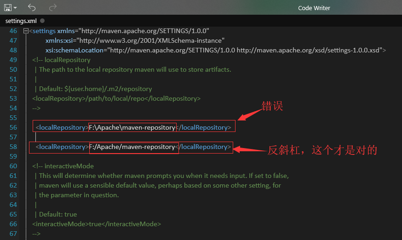The width and height of the screenshot is (402, 240).
Task: Click the Redo arrow icon
Action: coord(52,8)
